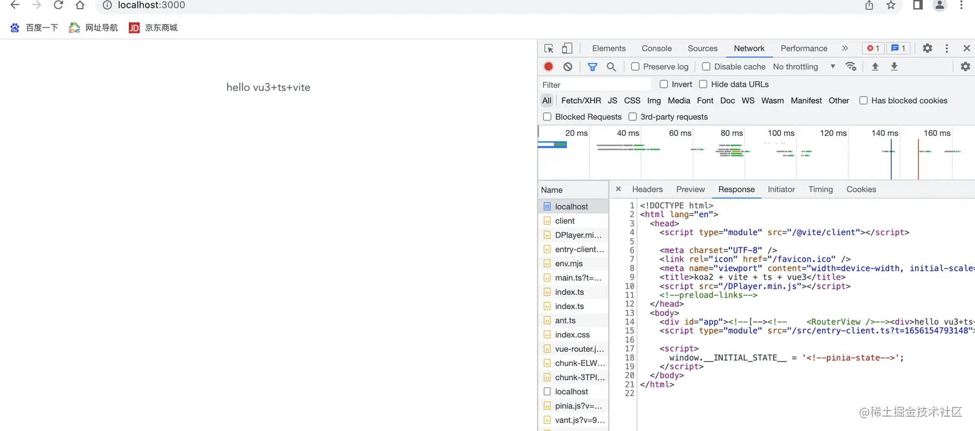Image resolution: width=975 pixels, height=431 pixels.
Task: Open DevTools settings gear
Action: pyautogui.click(x=927, y=48)
